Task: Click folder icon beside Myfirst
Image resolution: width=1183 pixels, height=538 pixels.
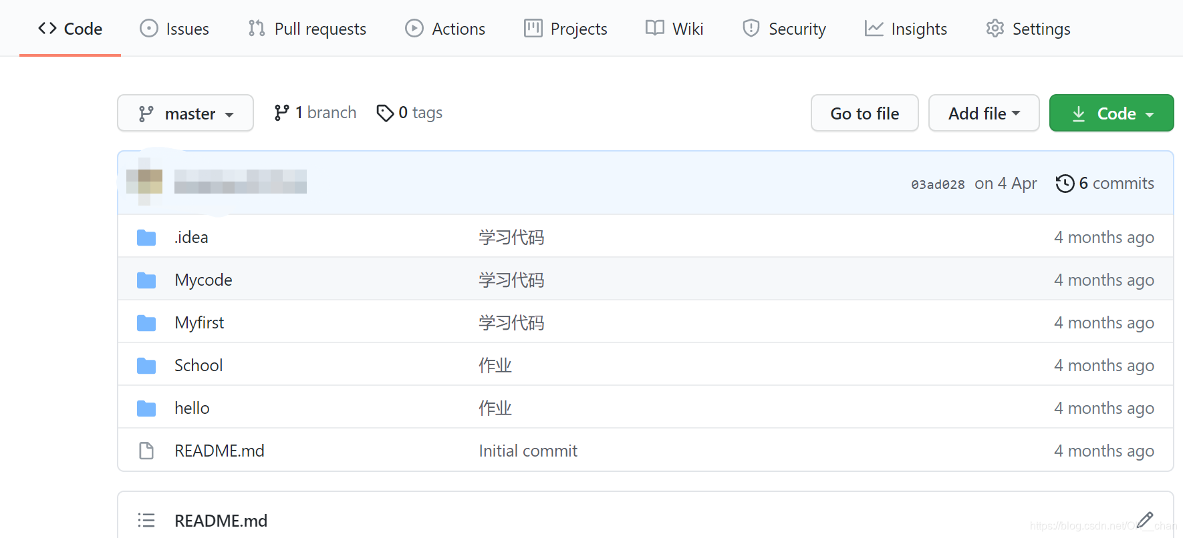Action: (146, 323)
